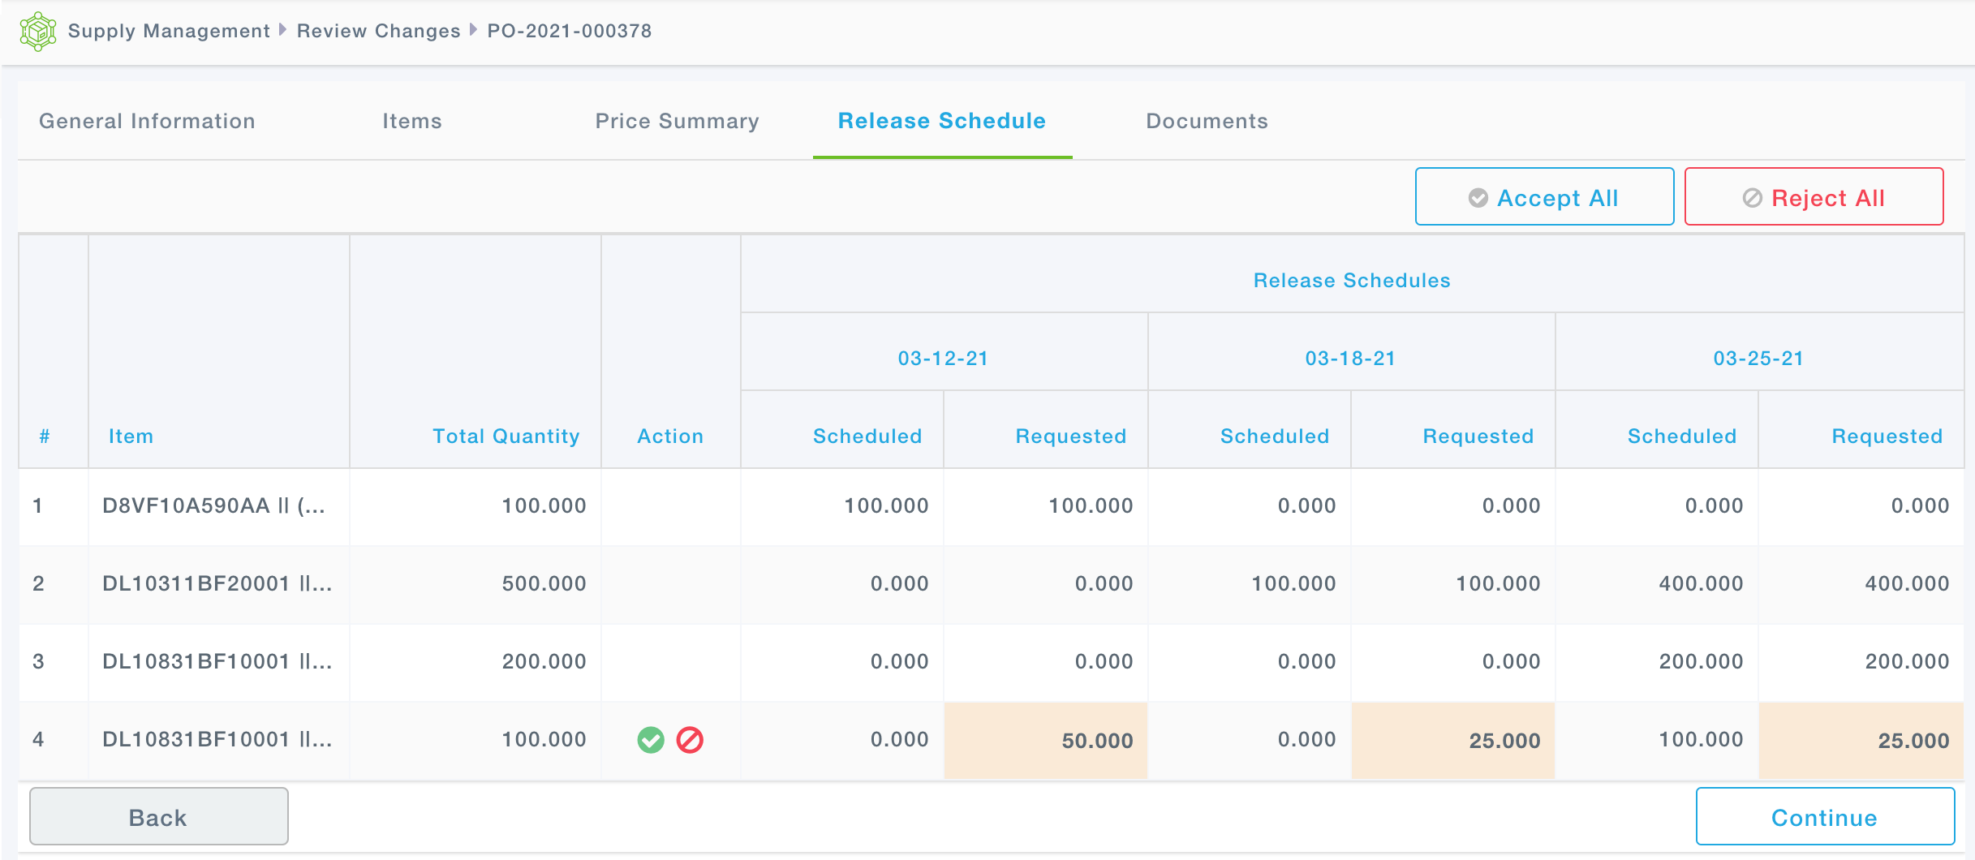Click the green hexagon app logo

(x=37, y=32)
